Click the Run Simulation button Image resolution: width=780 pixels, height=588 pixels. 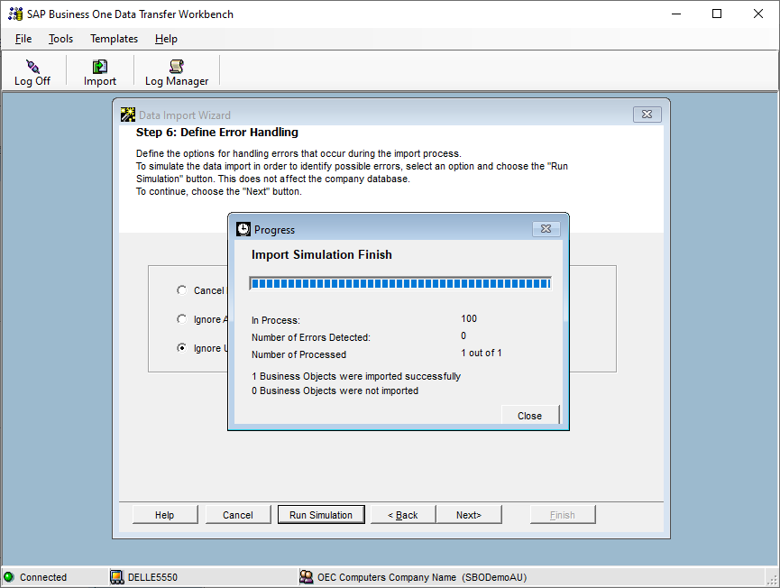click(x=321, y=515)
